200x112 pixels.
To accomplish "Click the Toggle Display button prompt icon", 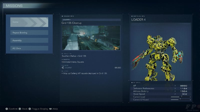I will coord(29,109).
